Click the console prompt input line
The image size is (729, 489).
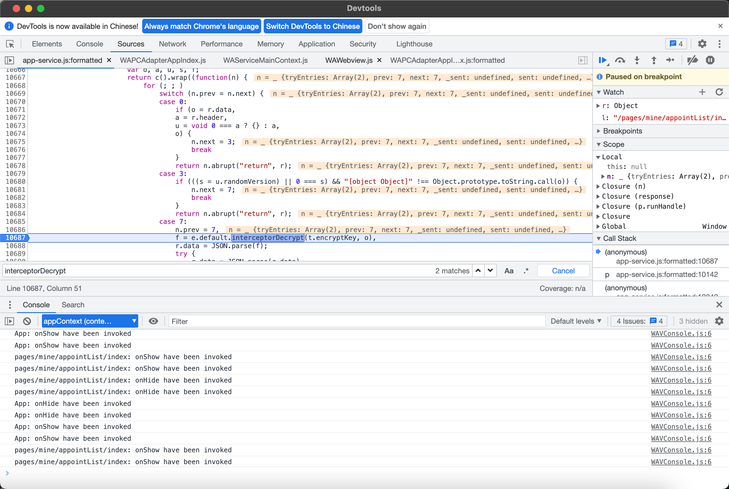(x=364, y=474)
